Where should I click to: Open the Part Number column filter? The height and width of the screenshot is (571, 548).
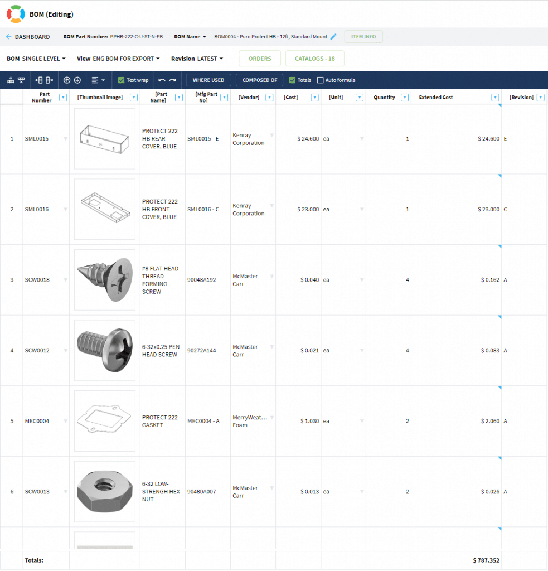[63, 97]
